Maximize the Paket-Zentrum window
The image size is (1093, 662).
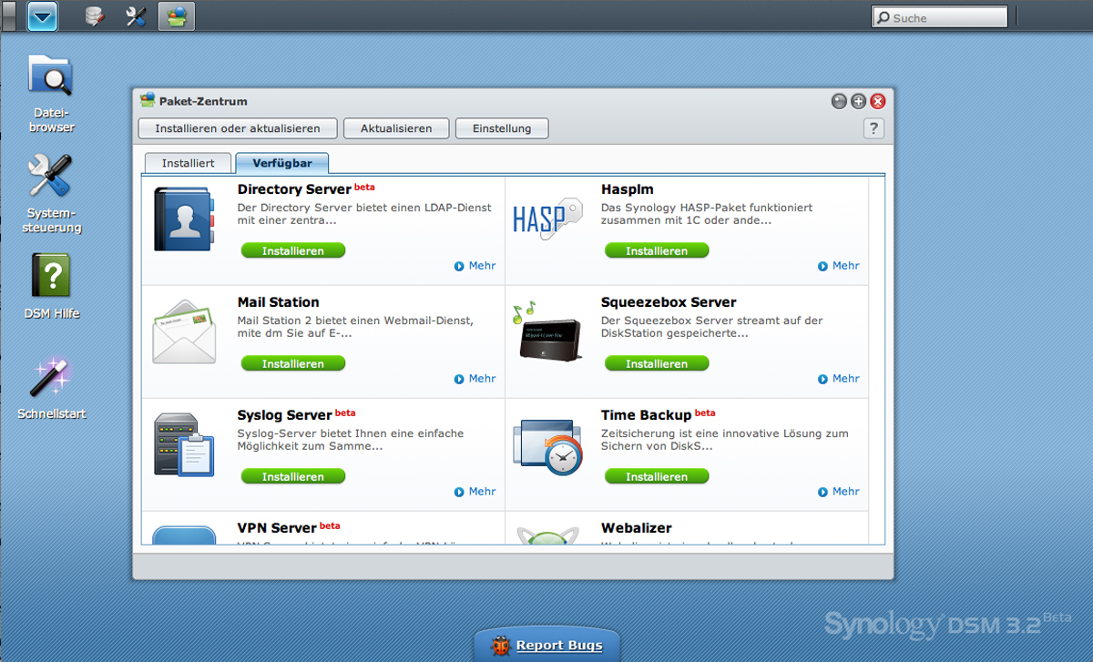tap(858, 101)
